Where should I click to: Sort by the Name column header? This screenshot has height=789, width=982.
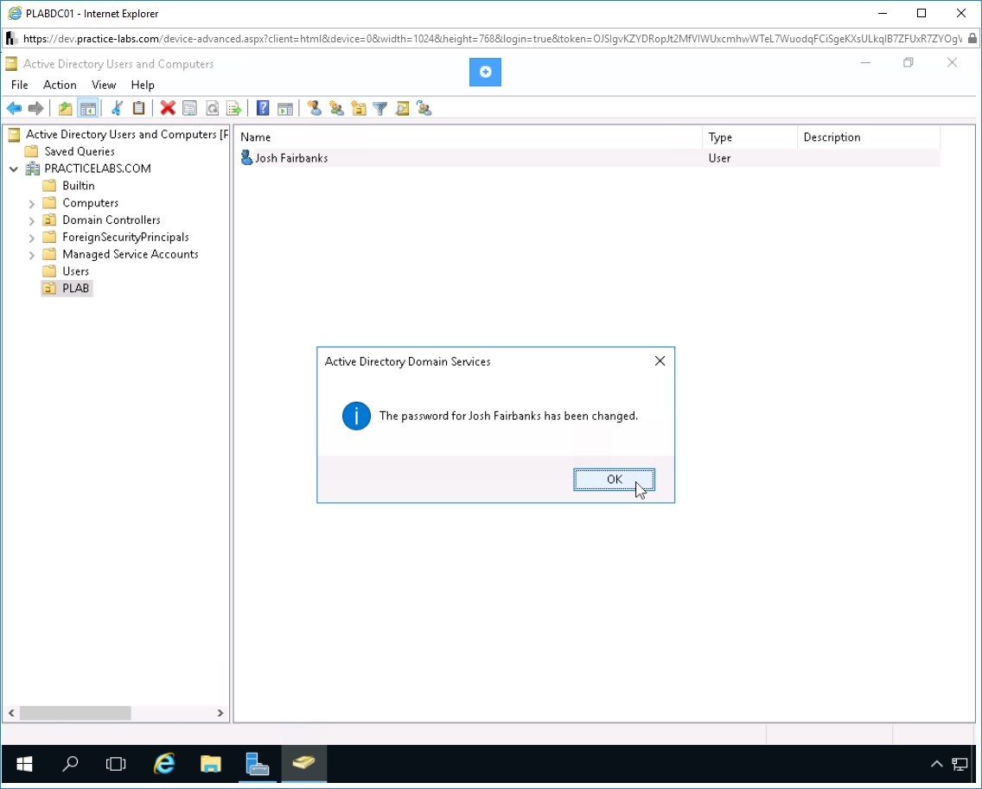[468, 137]
